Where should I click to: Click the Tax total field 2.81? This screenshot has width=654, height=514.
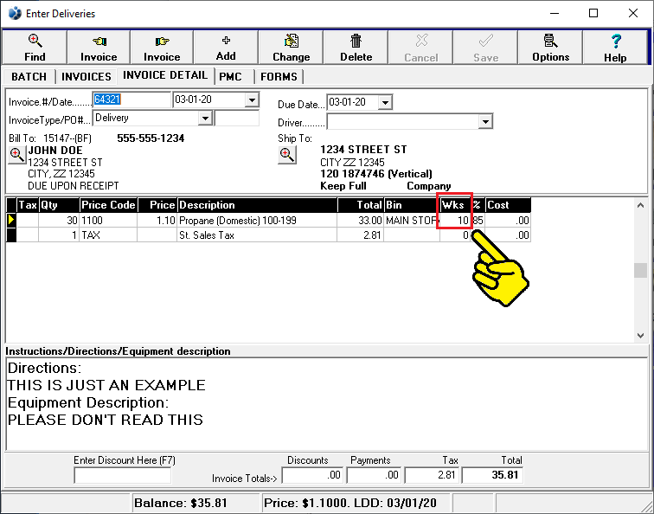[433, 475]
